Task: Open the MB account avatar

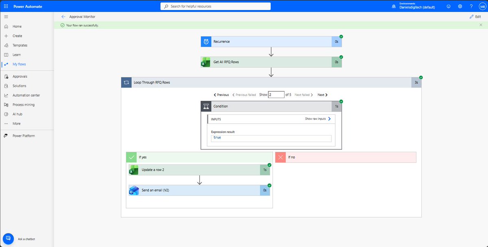Action: [x=482, y=6]
